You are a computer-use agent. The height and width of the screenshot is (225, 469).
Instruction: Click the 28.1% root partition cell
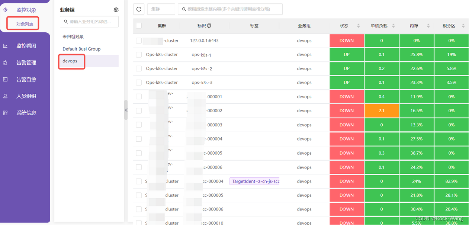click(x=452, y=195)
